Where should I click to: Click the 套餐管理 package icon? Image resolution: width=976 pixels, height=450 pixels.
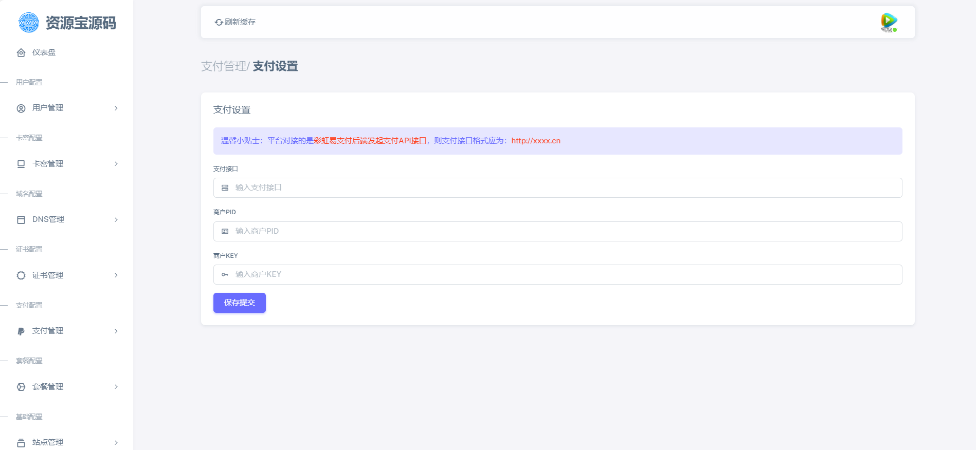(21, 387)
